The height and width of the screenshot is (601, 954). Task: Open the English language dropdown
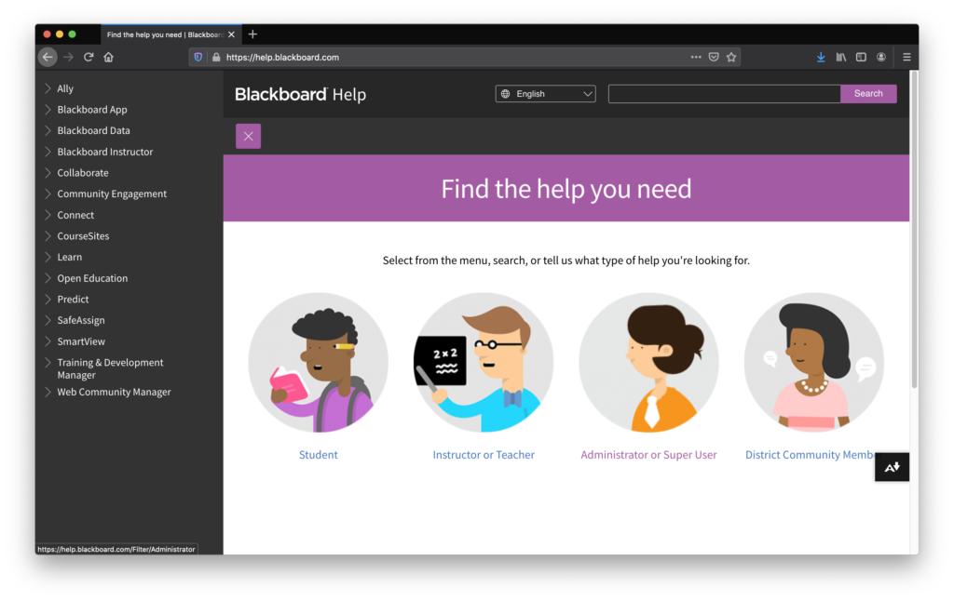(545, 94)
